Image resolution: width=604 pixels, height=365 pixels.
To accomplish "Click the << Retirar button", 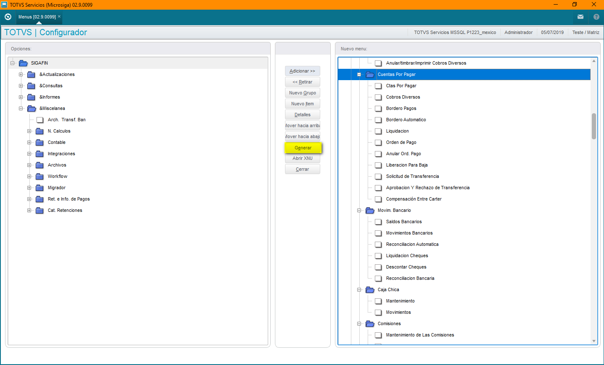I will pyautogui.click(x=303, y=82).
